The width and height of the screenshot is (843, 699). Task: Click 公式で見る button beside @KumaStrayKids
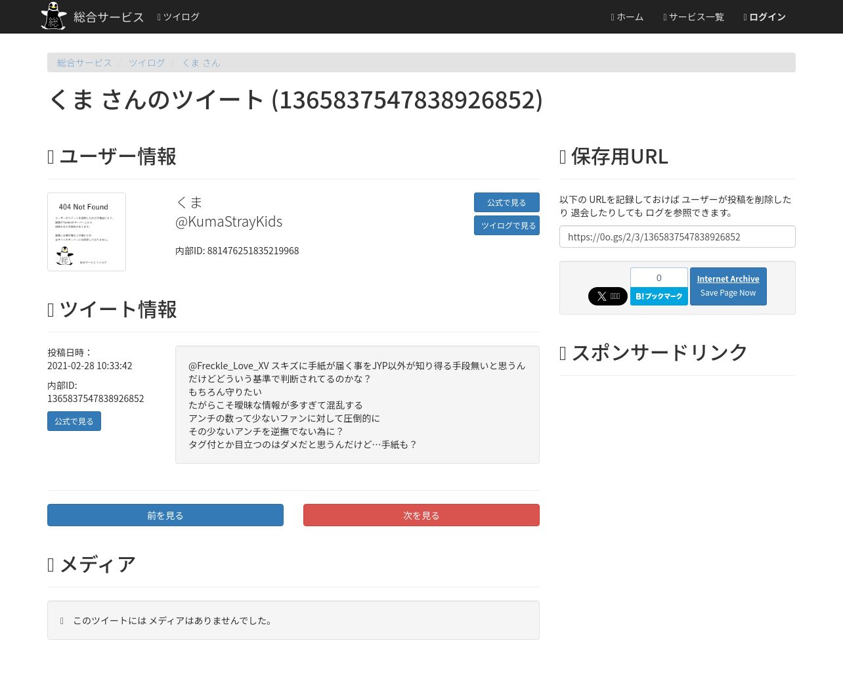coord(507,202)
